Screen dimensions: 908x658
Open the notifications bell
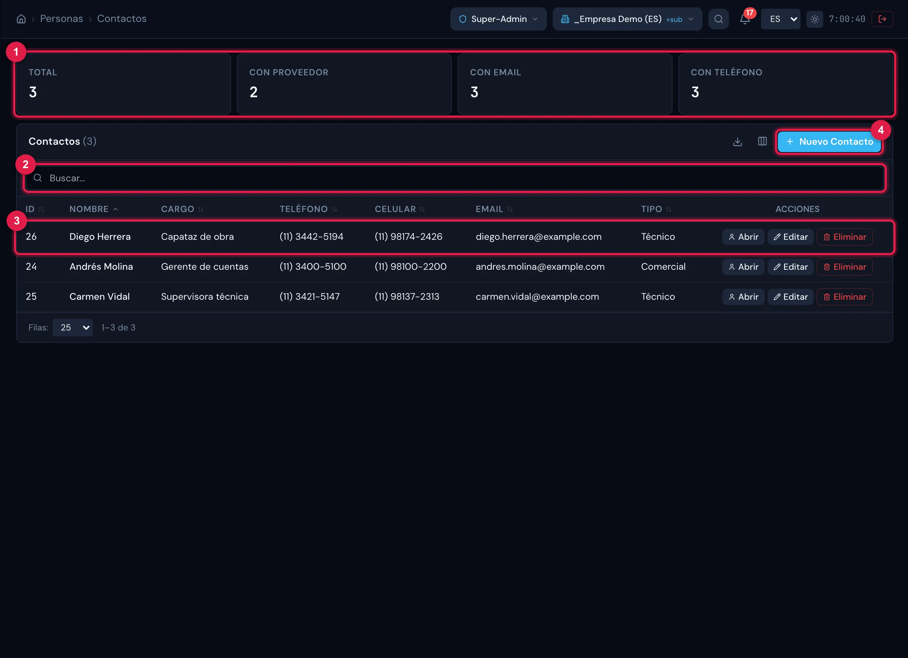[x=745, y=19]
